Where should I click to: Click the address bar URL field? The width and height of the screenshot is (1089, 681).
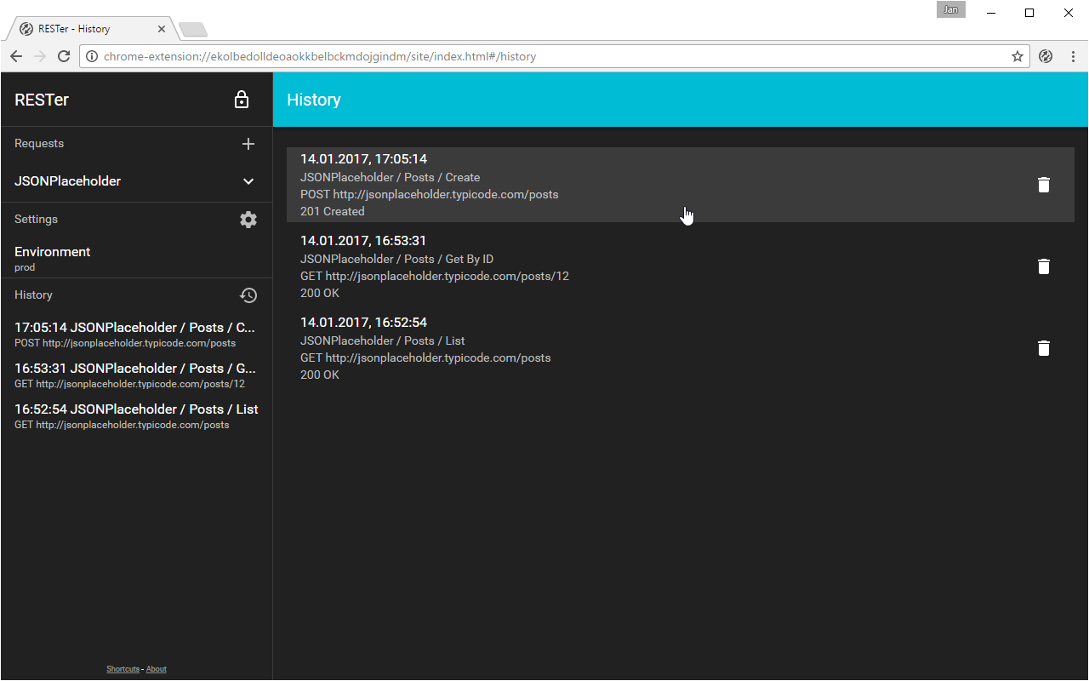(x=544, y=56)
